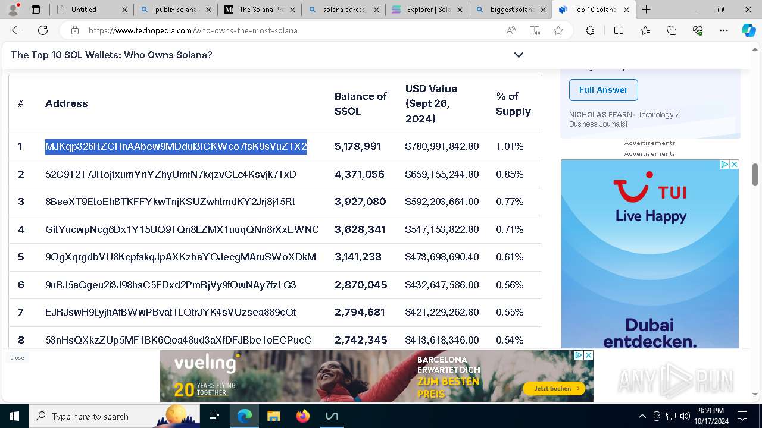This screenshot has width=762, height=428.
Task: Switch to Explorer Solana tab
Action: tap(427, 10)
